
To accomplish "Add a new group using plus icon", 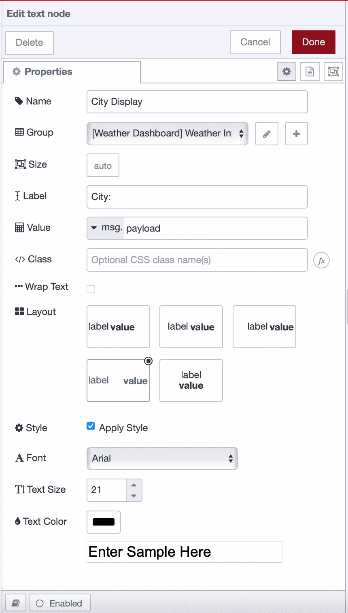I will [296, 134].
